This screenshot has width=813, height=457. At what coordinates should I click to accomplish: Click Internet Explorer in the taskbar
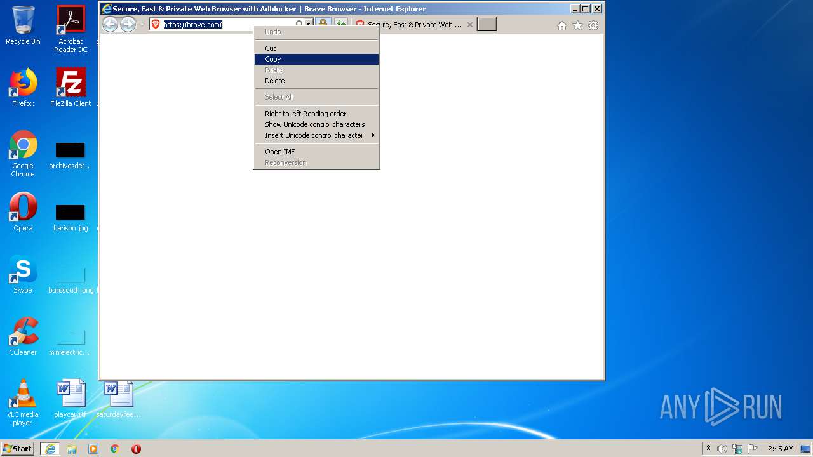point(50,449)
